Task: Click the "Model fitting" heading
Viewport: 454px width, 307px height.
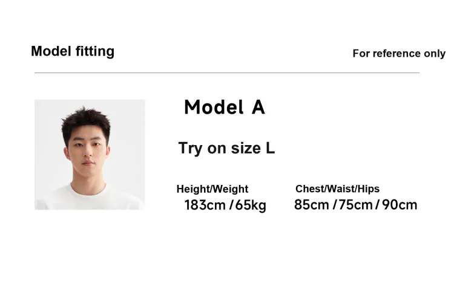Action: 73,51
